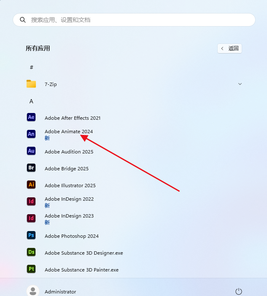The height and width of the screenshot is (296, 267).
Task: Select Adobe InDesign 2023 label
Action: pyautogui.click(x=69, y=216)
